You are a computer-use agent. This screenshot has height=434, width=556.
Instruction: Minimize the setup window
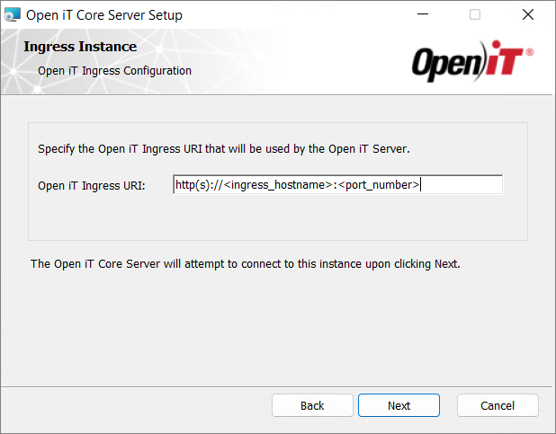(423, 14)
